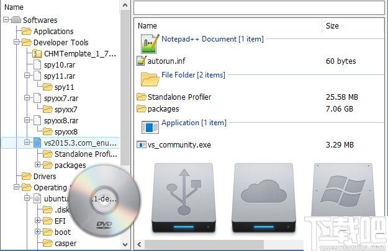388x251 pixels.
Task: Click the File Folder group icon
Action: click(150, 79)
